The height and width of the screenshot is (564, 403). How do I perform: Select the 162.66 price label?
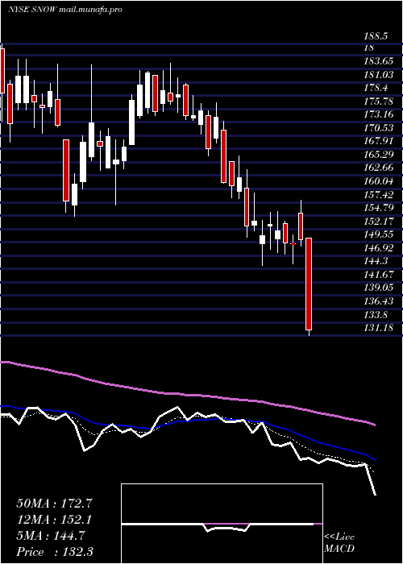(x=379, y=168)
